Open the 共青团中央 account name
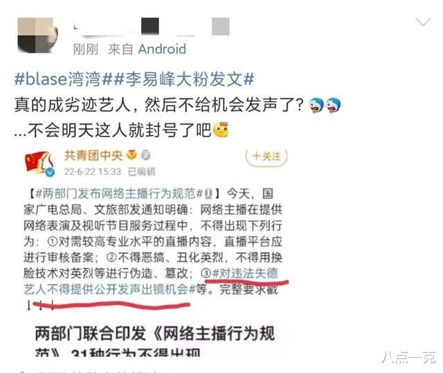This screenshot has width=443, height=373. 93,155
